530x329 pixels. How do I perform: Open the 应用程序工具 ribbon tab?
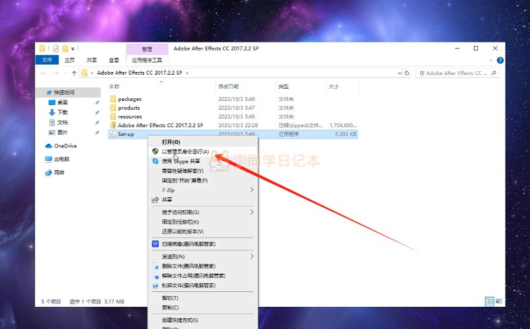pos(147,60)
